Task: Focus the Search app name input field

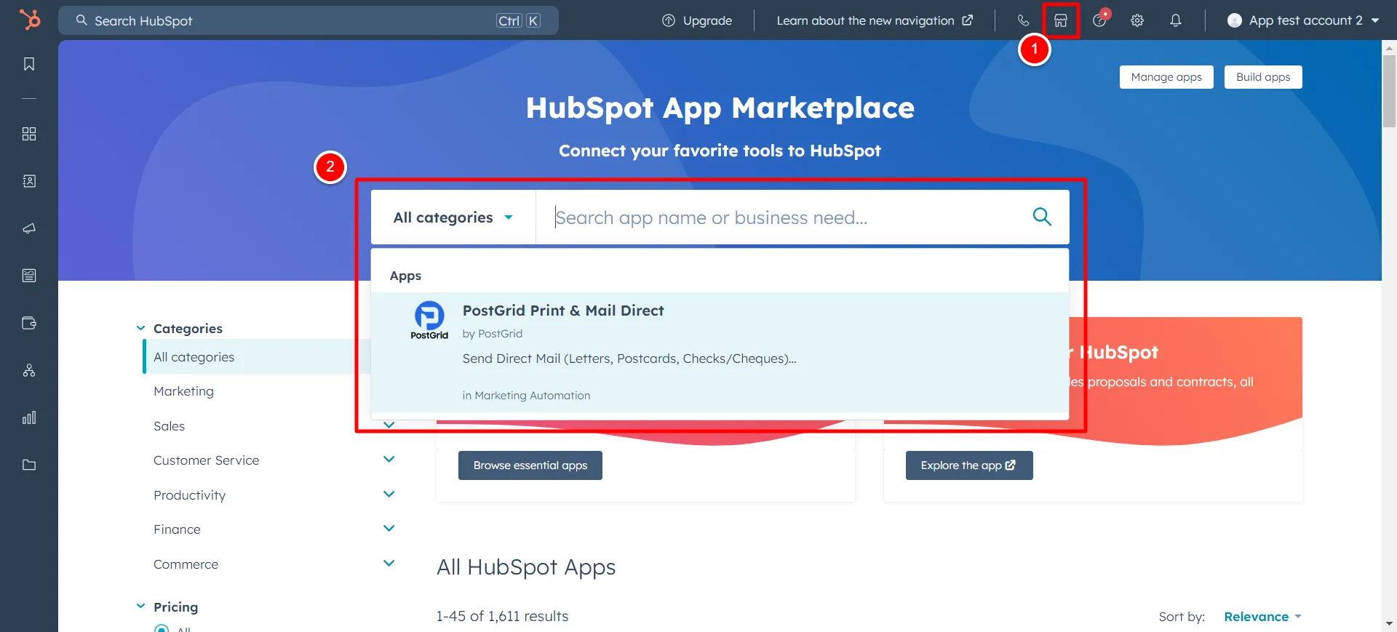Action: [782, 217]
